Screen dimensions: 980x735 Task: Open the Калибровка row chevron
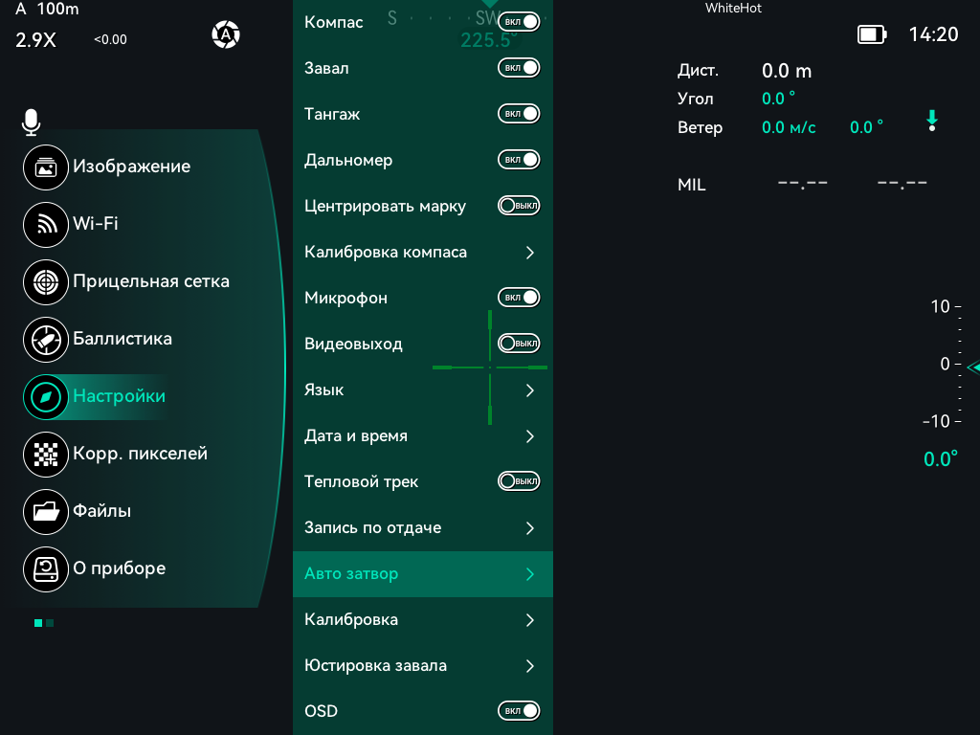(530, 620)
